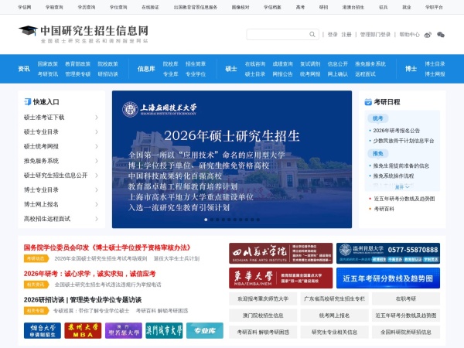The image size is (464, 348).
Task: Open 推免服务系统 in quick entry list
Action: tap(42, 161)
